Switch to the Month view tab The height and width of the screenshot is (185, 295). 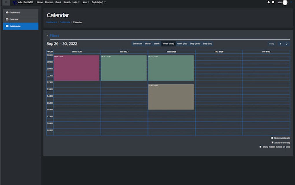click(x=148, y=44)
